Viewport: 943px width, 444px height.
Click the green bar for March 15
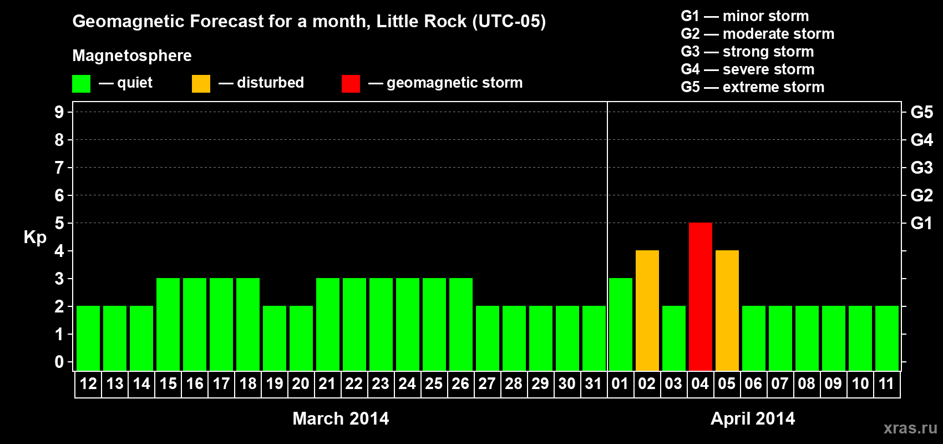168,325
